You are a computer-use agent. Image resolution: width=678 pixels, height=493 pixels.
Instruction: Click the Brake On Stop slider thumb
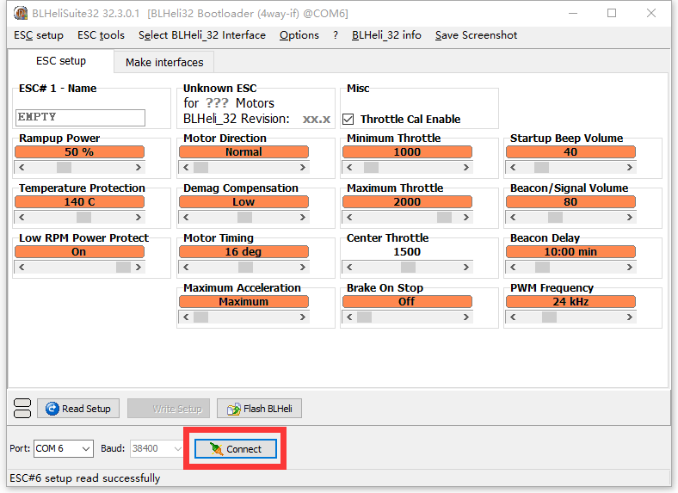pos(365,317)
